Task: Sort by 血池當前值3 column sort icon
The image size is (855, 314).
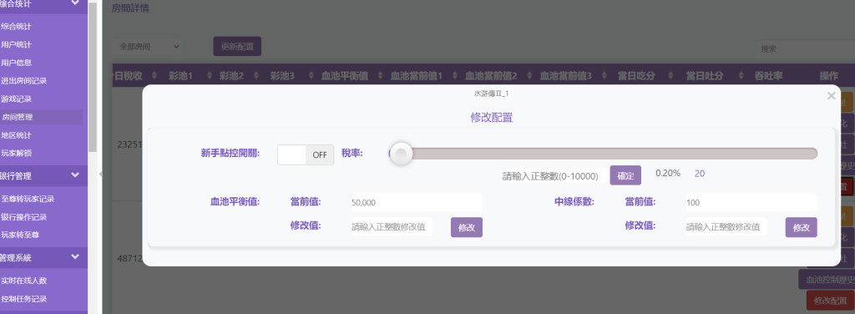Action: pos(605,76)
